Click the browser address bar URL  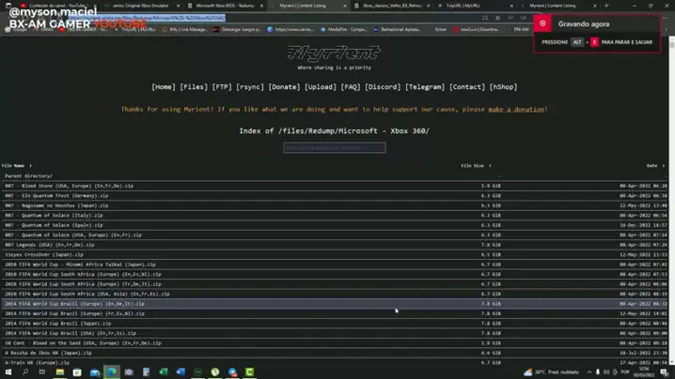147,18
